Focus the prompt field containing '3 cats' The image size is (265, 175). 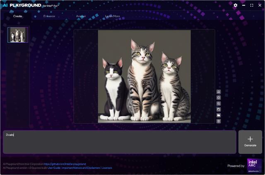pyautogui.click(x=120, y=142)
